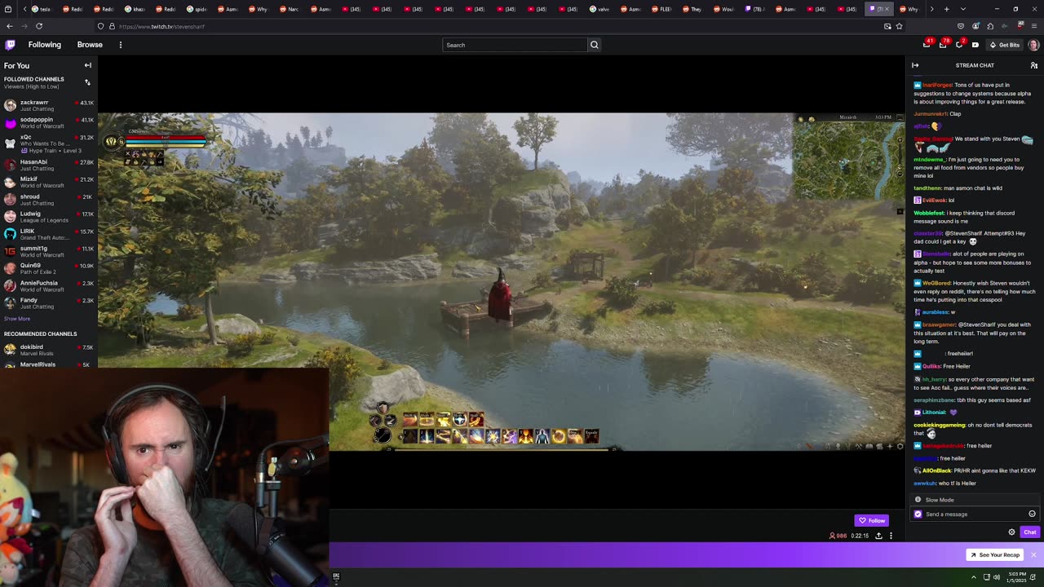Open chat settings gear

tap(1011, 532)
